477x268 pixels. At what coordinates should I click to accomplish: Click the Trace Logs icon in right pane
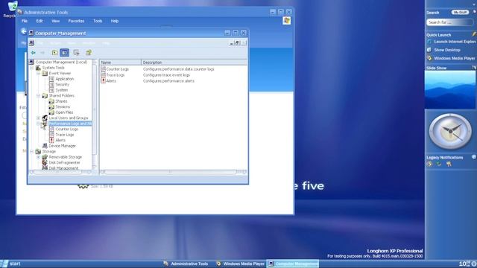[x=104, y=75]
